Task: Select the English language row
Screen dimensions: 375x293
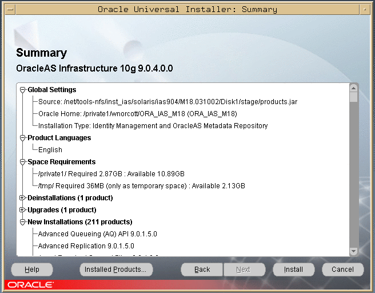Action: pos(50,150)
